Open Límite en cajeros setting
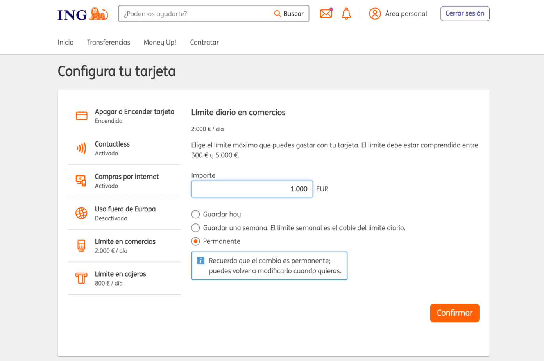The width and height of the screenshot is (544, 361). pyautogui.click(x=125, y=278)
